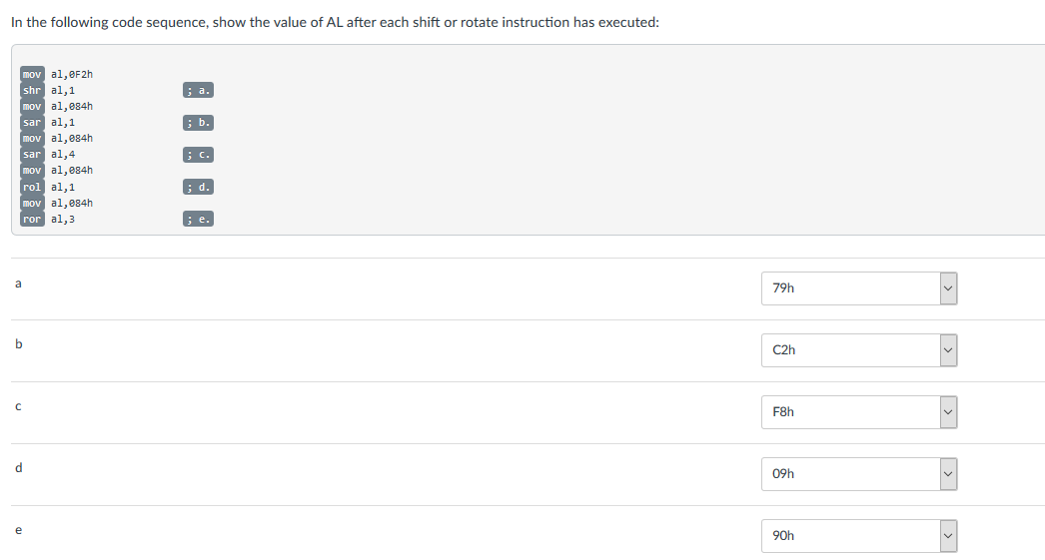Click the "sar al,1" instruction line
Image resolution: width=1045 pixels, height=560 pixels.
click(48, 122)
